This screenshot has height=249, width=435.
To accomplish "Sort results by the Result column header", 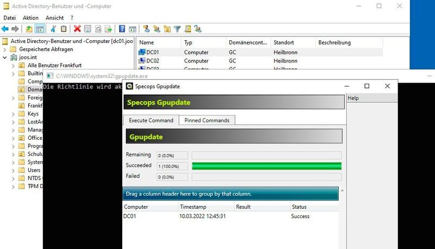I will pyautogui.click(x=263, y=207).
